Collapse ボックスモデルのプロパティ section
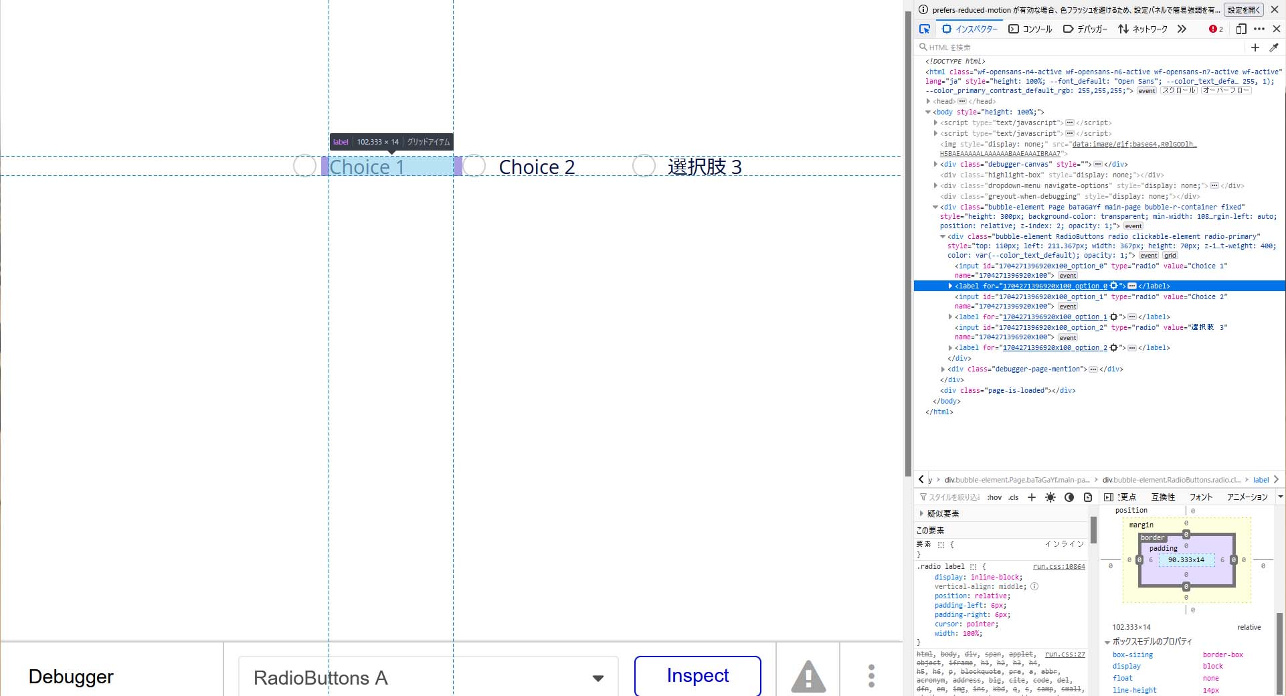 point(1107,642)
